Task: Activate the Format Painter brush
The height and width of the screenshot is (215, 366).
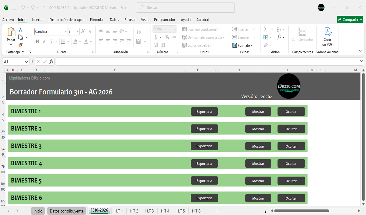Action: point(20,45)
